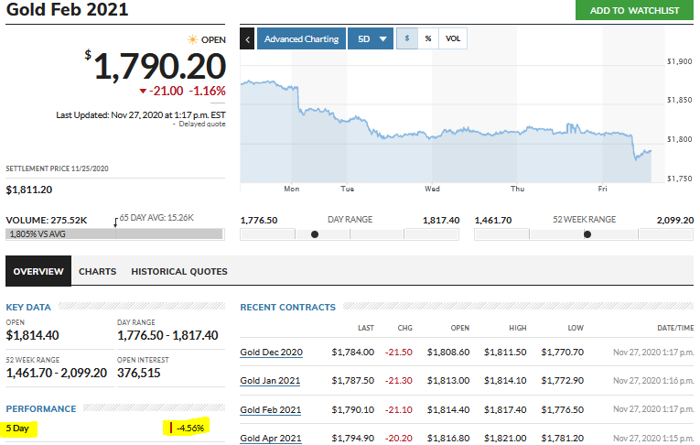Viewport: 700px width, 445px height.
Task: Open the 5D time range dropdown
Action: point(370,38)
